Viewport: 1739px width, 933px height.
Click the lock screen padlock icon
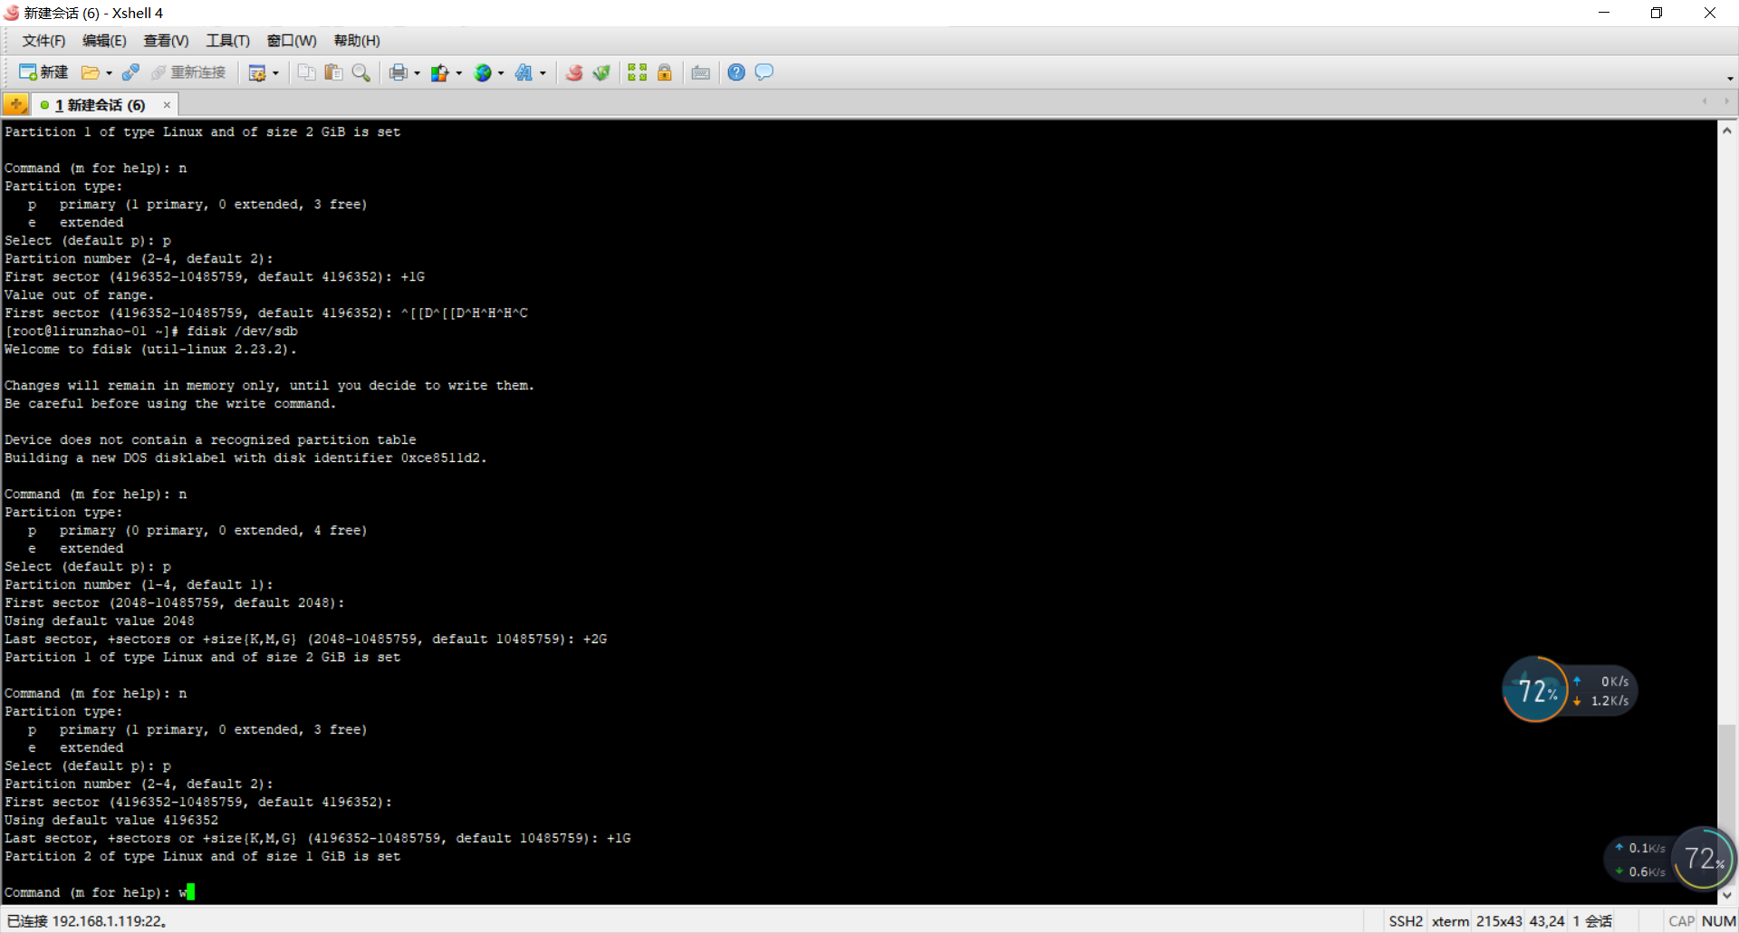[x=665, y=72]
